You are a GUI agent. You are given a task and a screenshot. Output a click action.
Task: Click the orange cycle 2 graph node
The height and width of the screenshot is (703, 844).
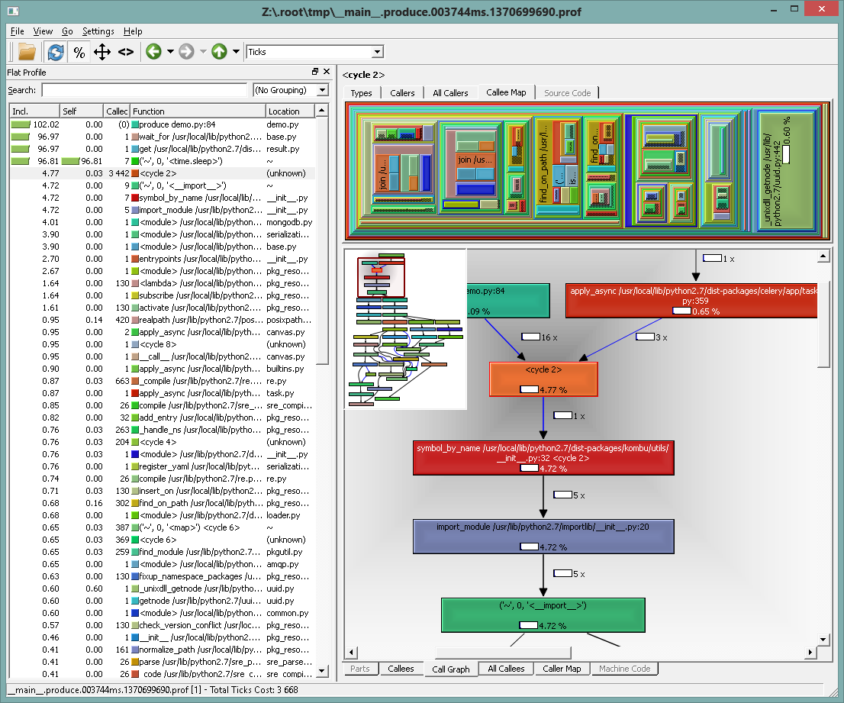543,379
